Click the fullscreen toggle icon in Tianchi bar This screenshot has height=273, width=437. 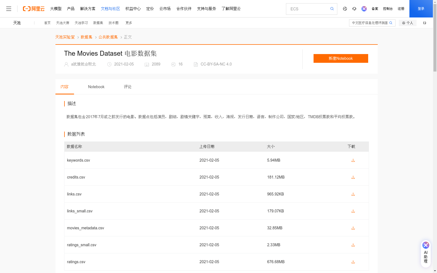point(425,23)
